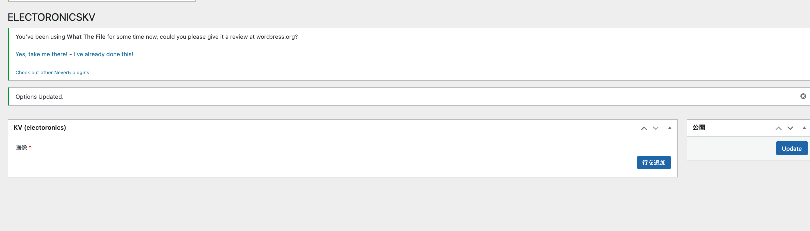The image size is (810, 231).
Task: Click the ELECTORONICSKV page title
Action: tap(51, 17)
